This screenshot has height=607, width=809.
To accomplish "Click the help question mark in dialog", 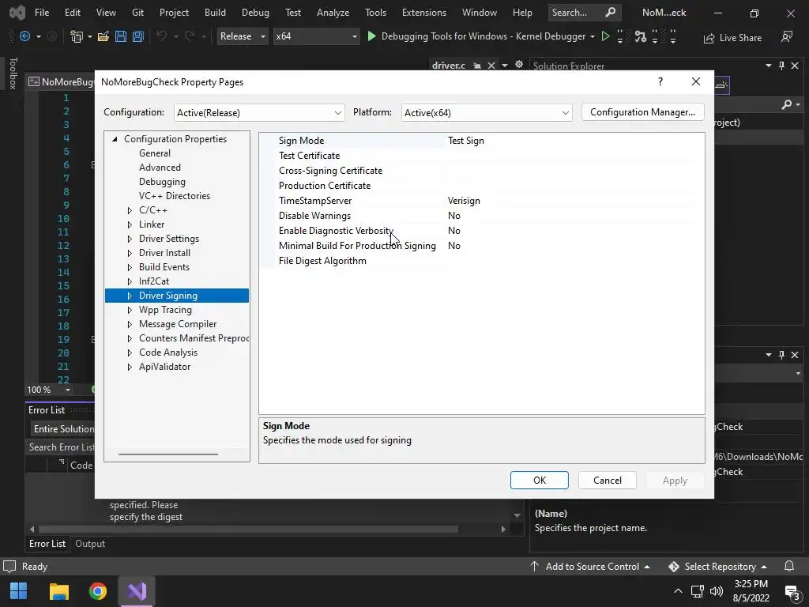I will coord(660,81).
